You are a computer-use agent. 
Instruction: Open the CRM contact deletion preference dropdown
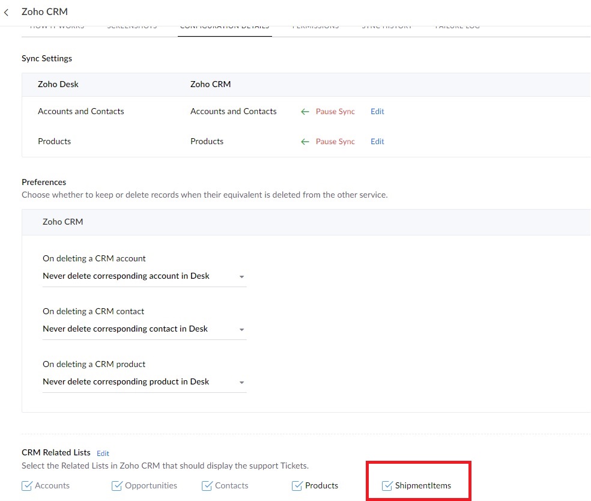144,329
